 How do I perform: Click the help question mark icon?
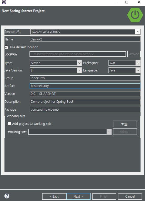tap(7, 196)
